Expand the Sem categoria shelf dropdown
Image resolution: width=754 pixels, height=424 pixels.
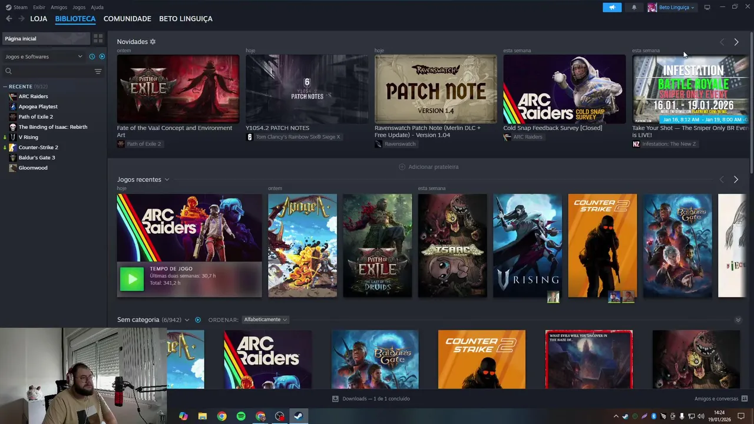(187, 320)
